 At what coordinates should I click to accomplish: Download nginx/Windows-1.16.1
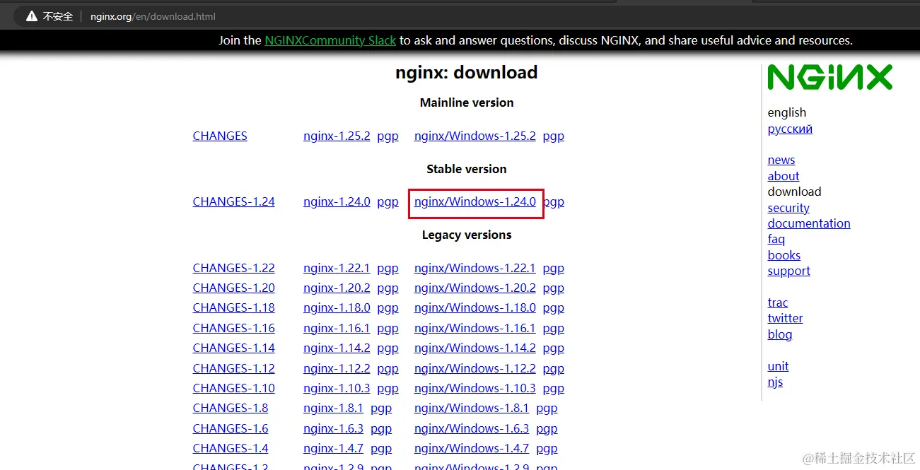pos(475,328)
